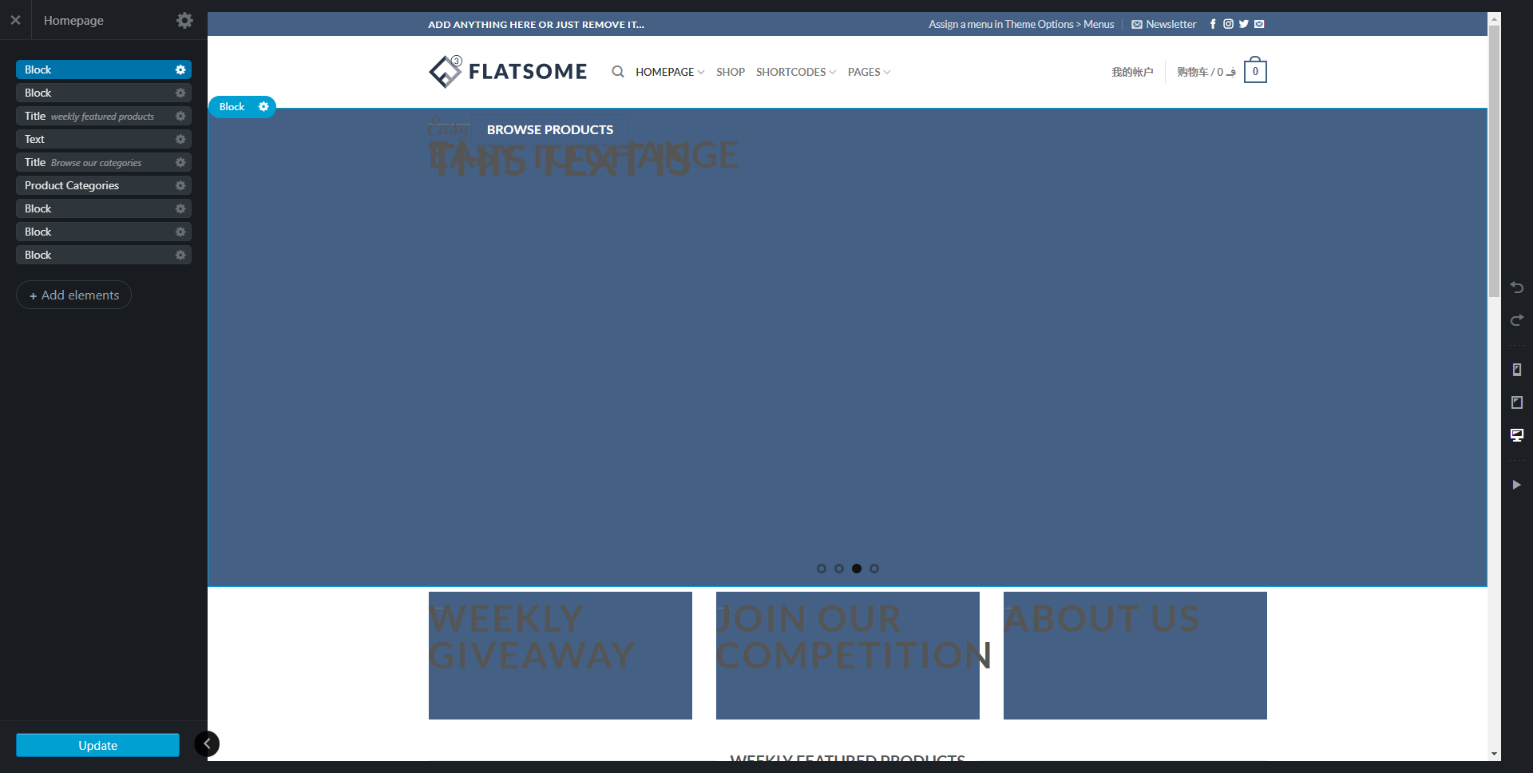Click the JOIN OUR COMPETITION banner

click(848, 656)
